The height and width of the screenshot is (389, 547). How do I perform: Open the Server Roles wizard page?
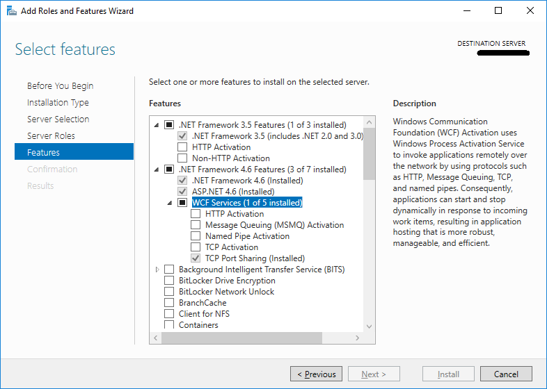point(51,136)
